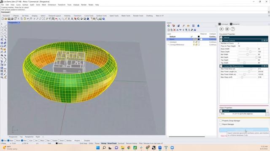This screenshot has height=151, width=270.
Task: Click the highlighted blue export button
Action: 244,130
